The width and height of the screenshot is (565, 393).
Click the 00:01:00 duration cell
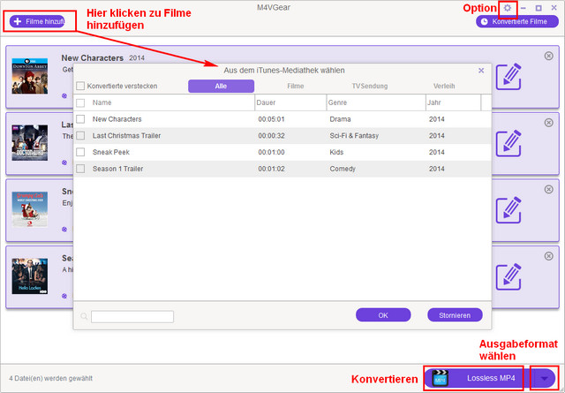(271, 152)
